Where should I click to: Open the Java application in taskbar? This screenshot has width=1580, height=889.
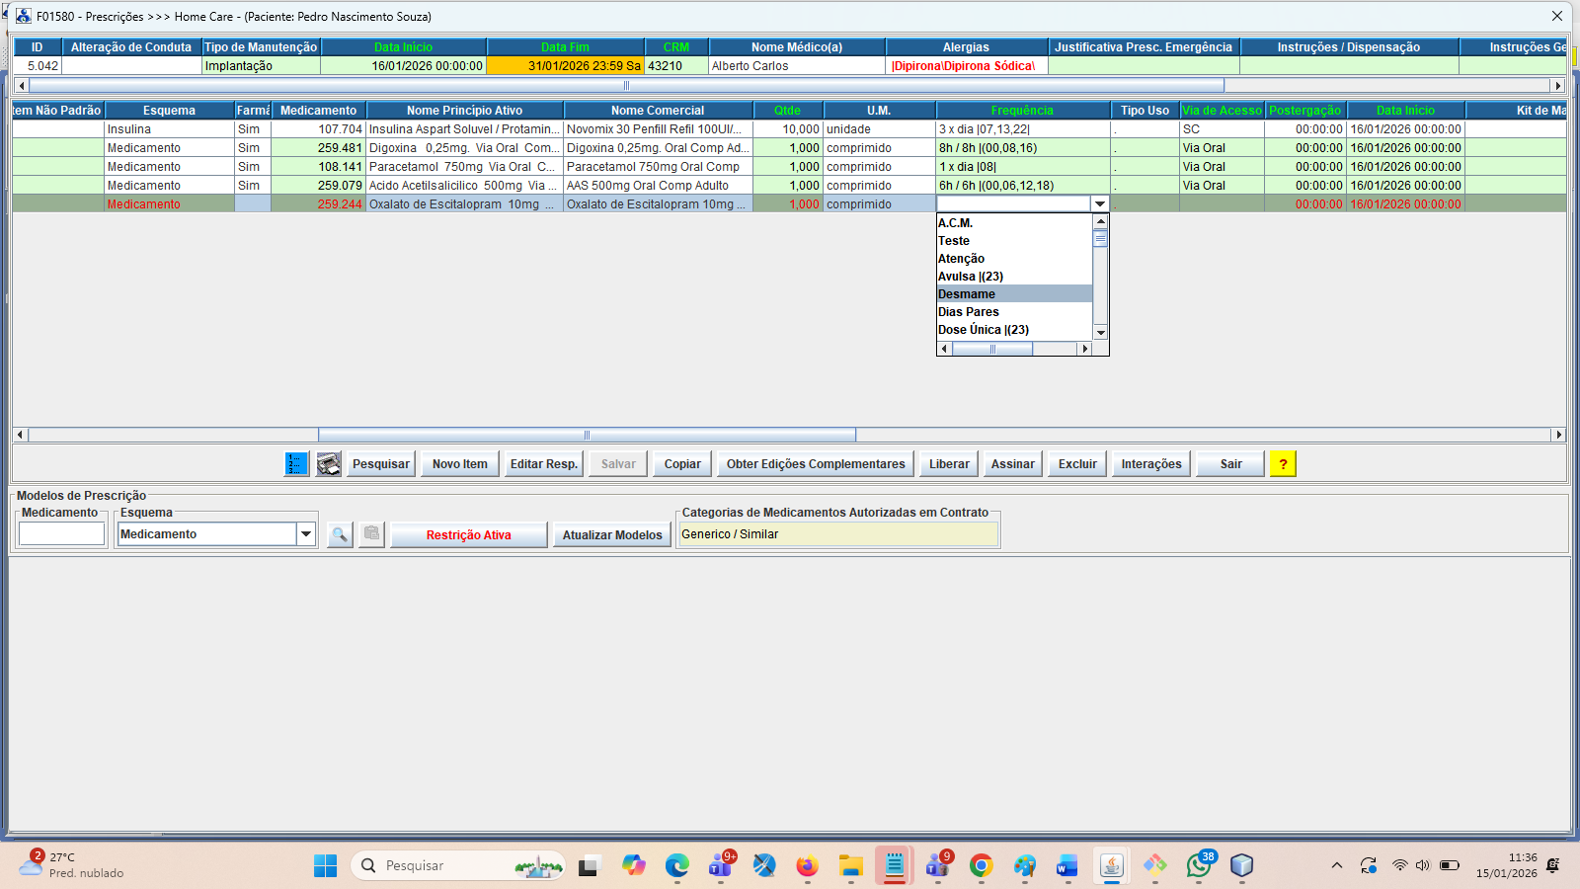coord(1111,866)
